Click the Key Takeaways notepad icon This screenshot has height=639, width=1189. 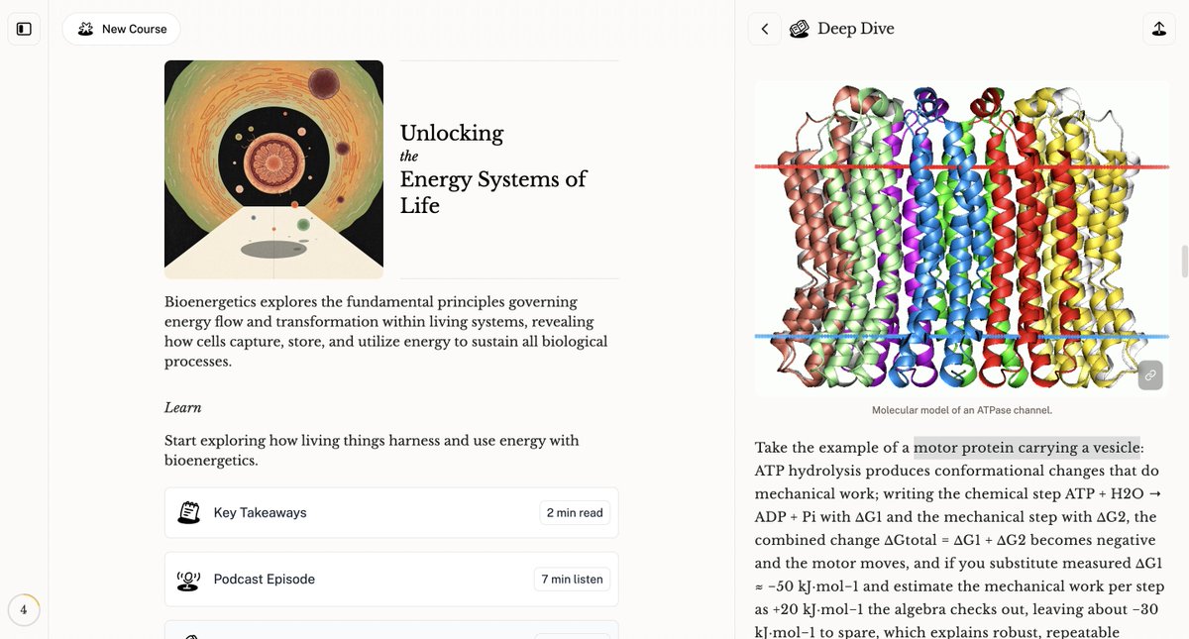(x=189, y=512)
